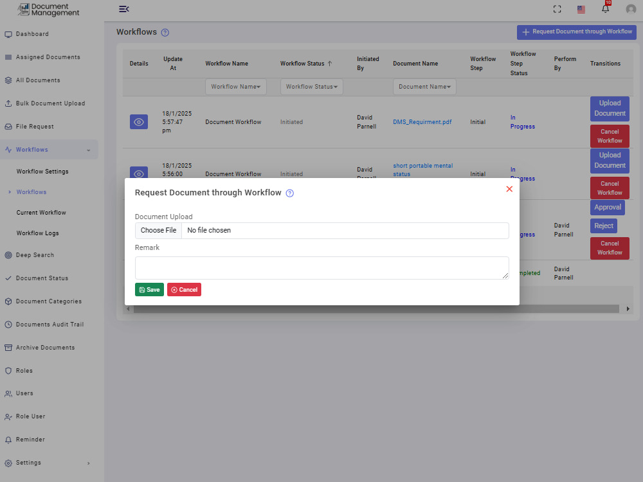Open Workflows submenu item

pyautogui.click(x=32, y=192)
